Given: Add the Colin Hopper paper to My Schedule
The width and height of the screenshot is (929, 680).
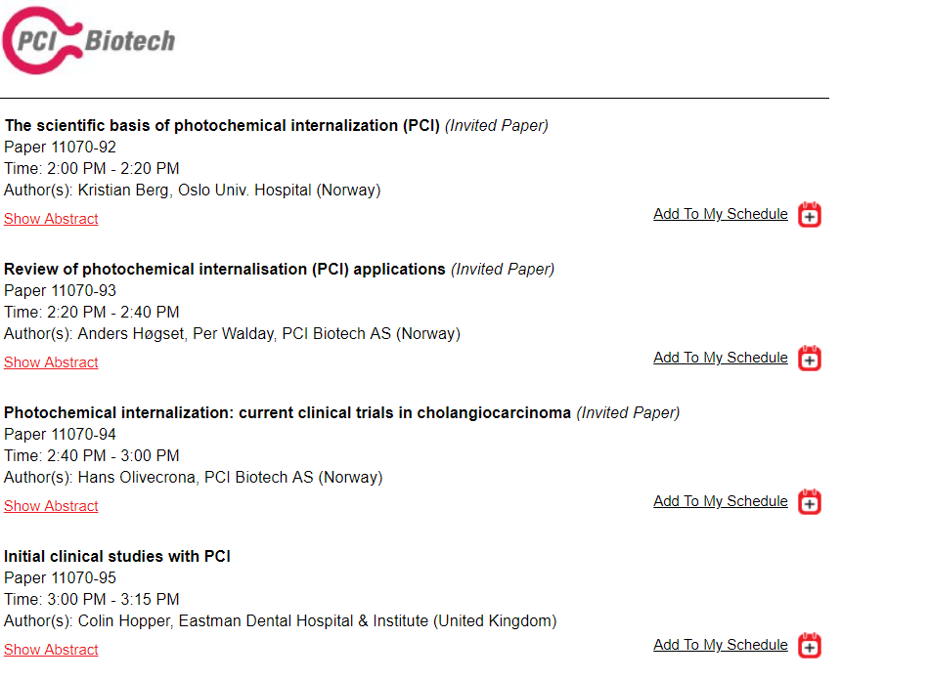Looking at the screenshot, I should [x=721, y=645].
